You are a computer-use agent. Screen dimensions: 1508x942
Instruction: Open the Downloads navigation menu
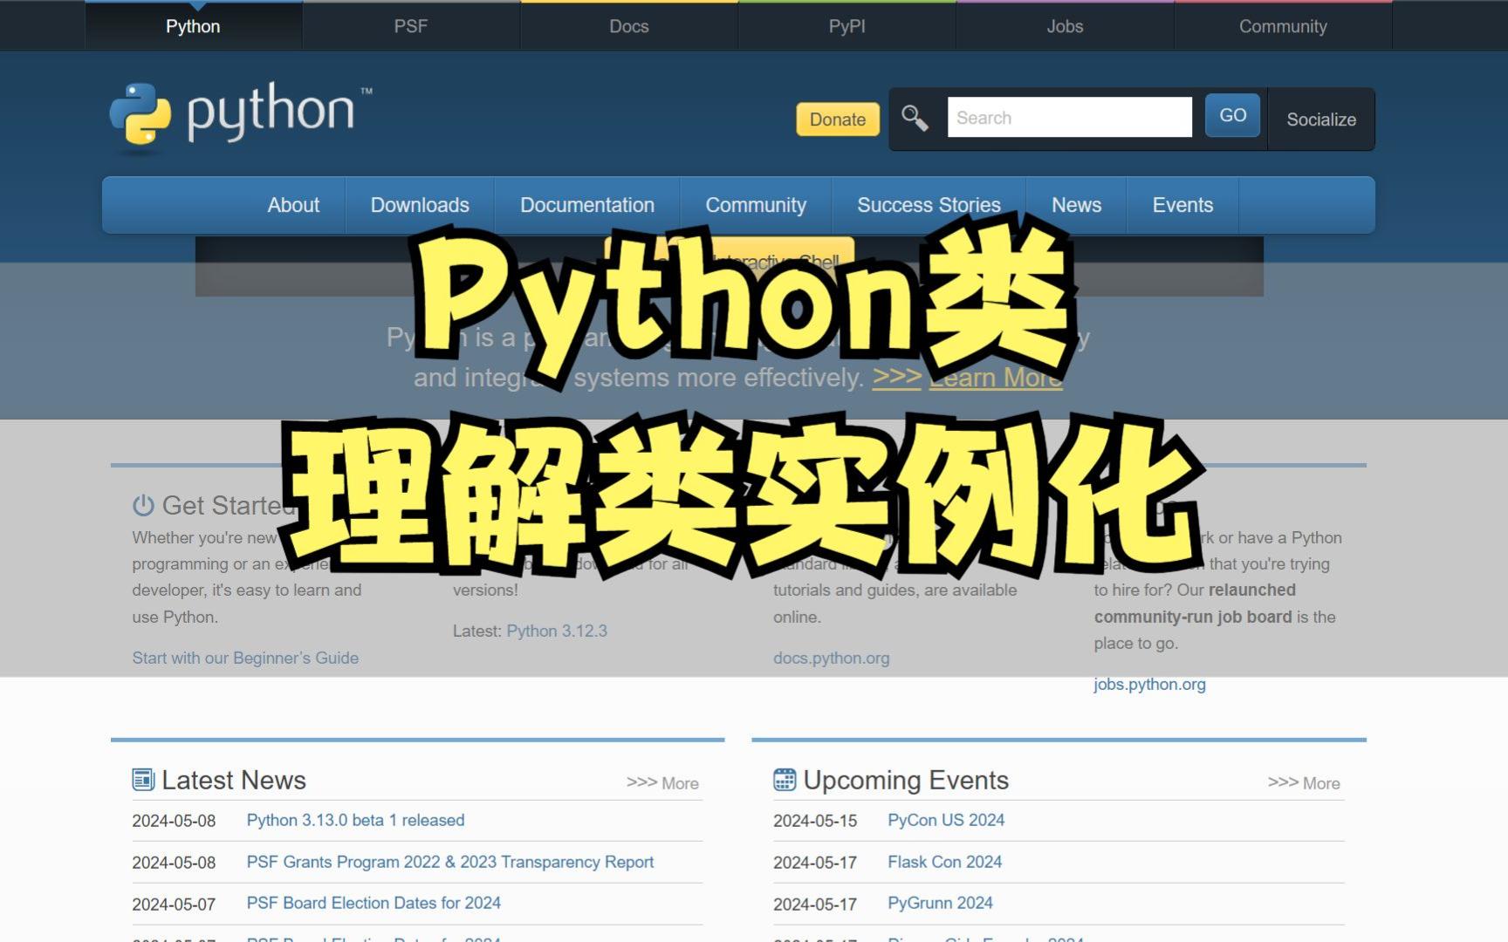pyautogui.click(x=420, y=205)
